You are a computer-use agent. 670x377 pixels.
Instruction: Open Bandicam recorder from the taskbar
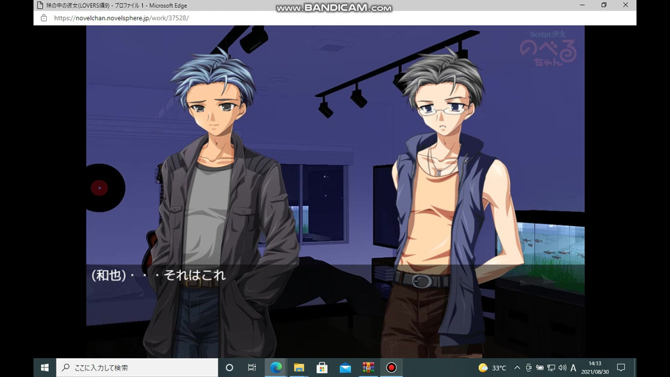[x=392, y=368]
